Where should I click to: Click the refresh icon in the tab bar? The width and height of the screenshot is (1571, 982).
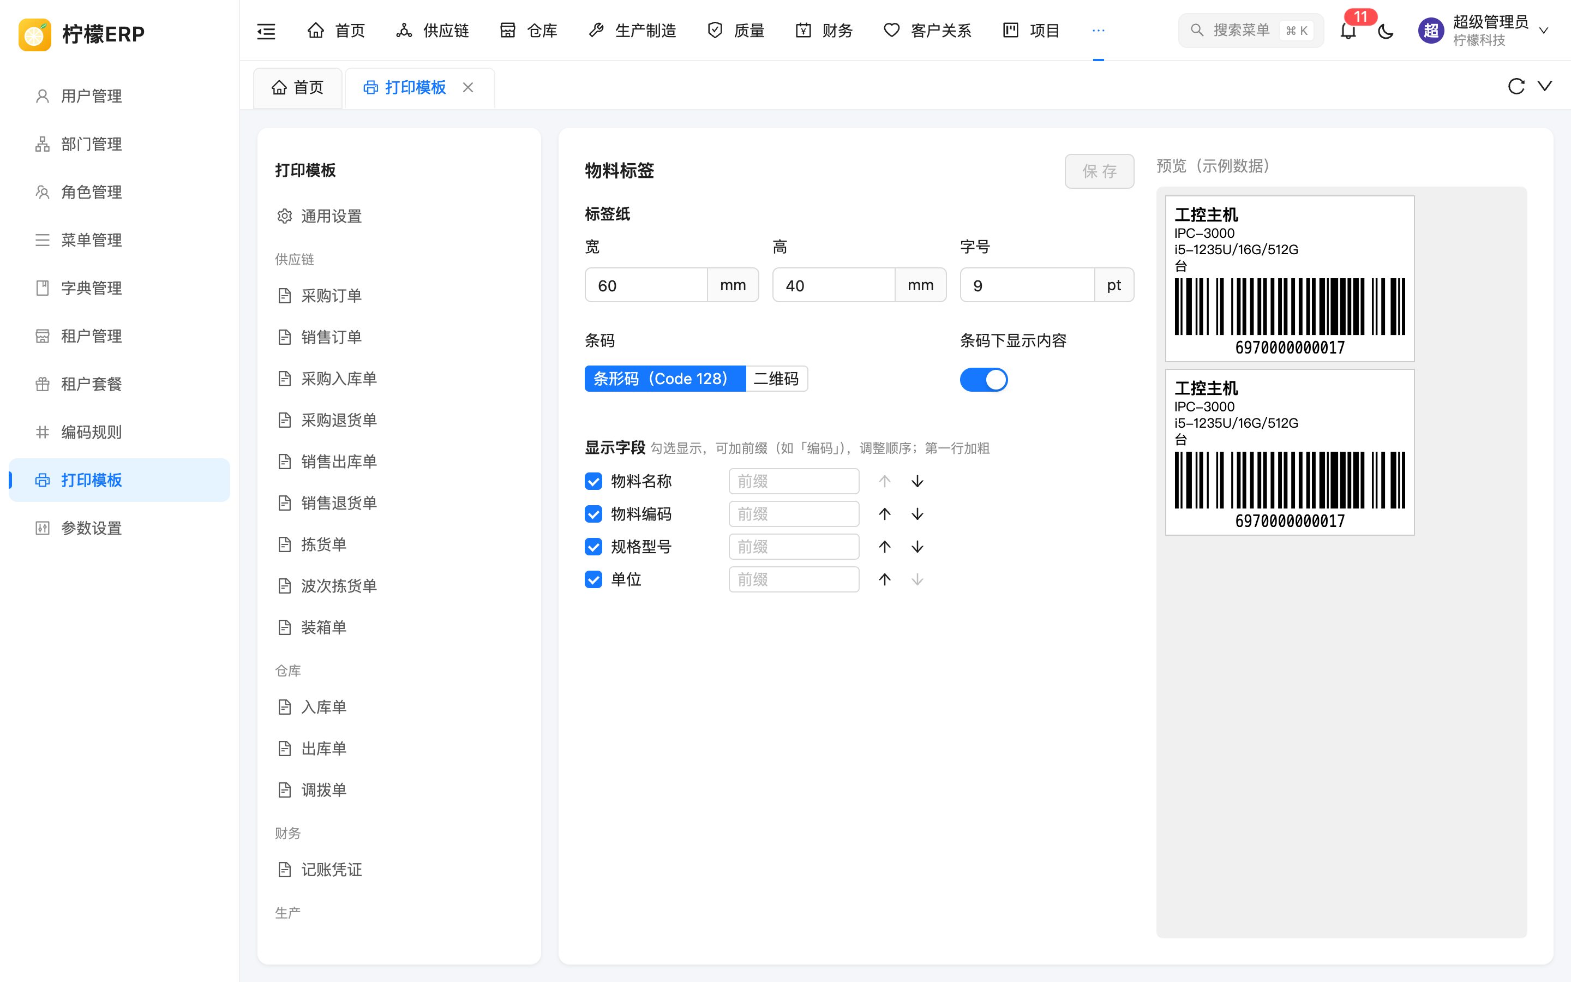point(1516,86)
